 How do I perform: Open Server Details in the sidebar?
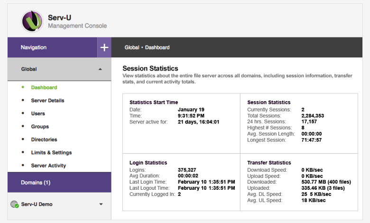click(47, 101)
